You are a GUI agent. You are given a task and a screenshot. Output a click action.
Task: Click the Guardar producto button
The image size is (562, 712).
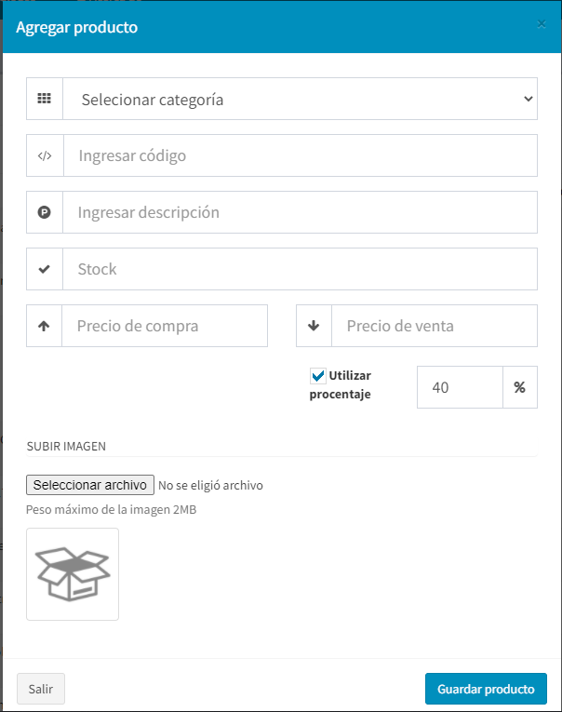(x=486, y=689)
